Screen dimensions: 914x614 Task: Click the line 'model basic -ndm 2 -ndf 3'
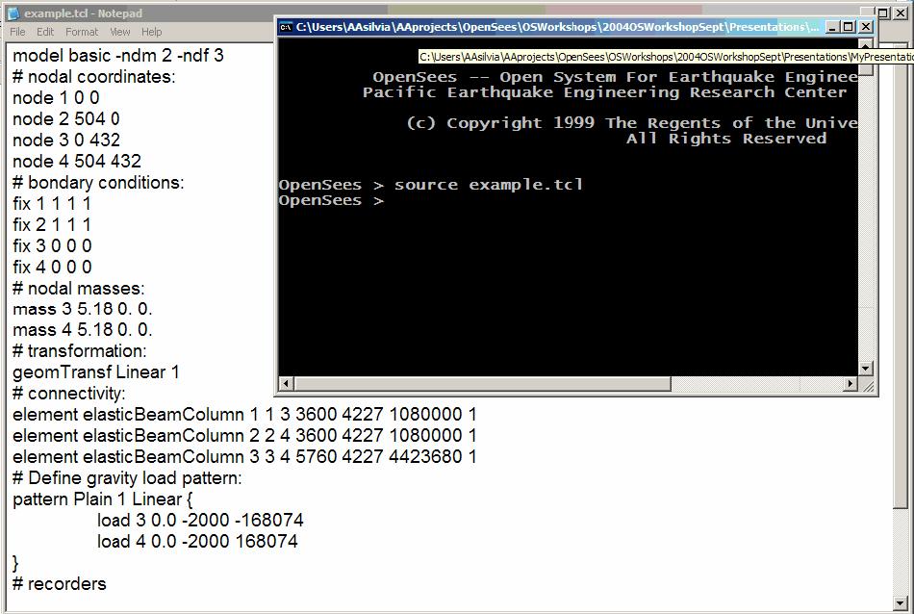tap(118, 56)
